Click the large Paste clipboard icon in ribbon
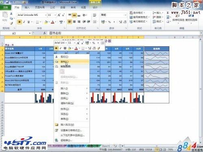The image size is (203, 152). (x=5, y=15)
